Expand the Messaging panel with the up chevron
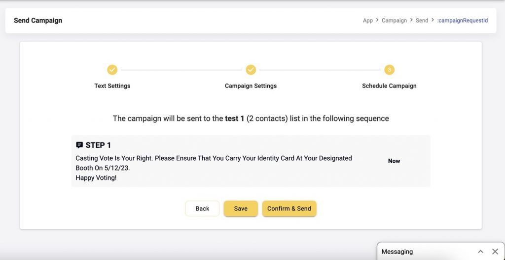Screen dimensions: 505x260 pyautogui.click(x=480, y=252)
